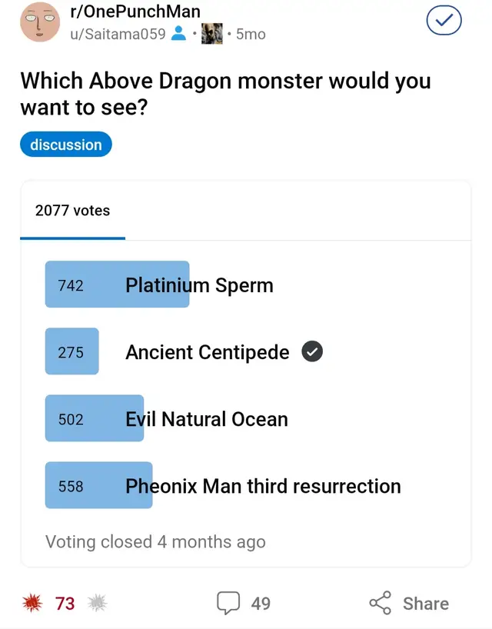Go to r/OnePunchMan subreddit link
Screen dimensions: 492x629
click(135, 12)
